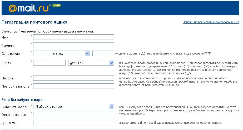Click the alternative address hint text

(x=170, y=123)
